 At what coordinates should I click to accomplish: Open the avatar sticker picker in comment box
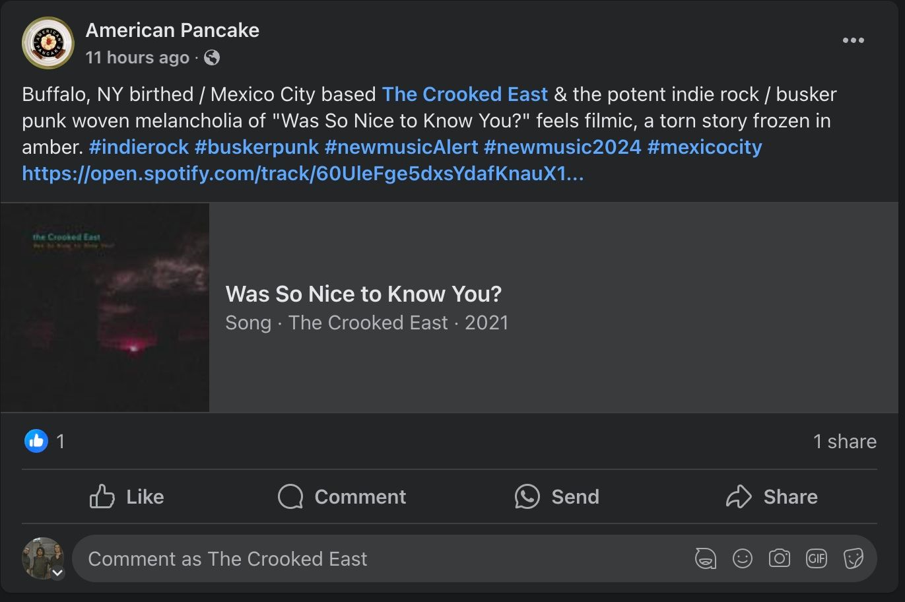click(x=706, y=559)
